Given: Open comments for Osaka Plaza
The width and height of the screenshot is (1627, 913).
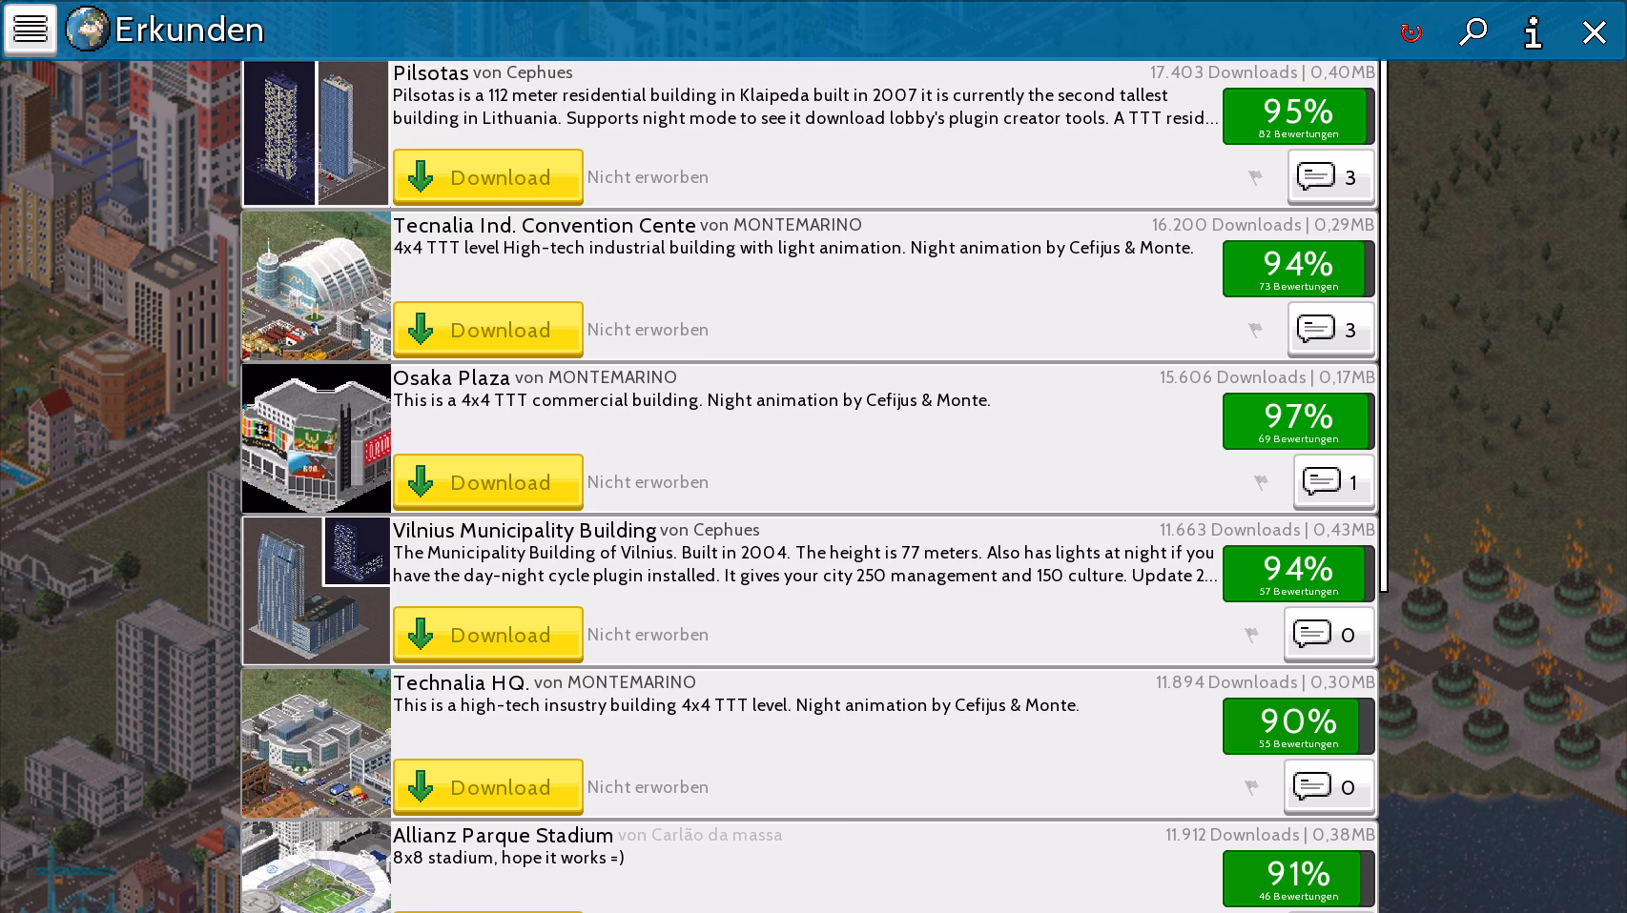Looking at the screenshot, I should click(x=1333, y=482).
